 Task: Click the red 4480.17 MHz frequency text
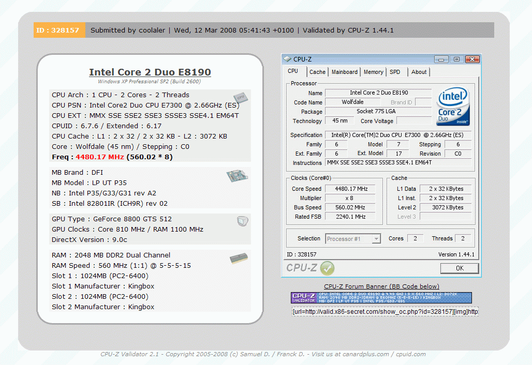[100, 157]
